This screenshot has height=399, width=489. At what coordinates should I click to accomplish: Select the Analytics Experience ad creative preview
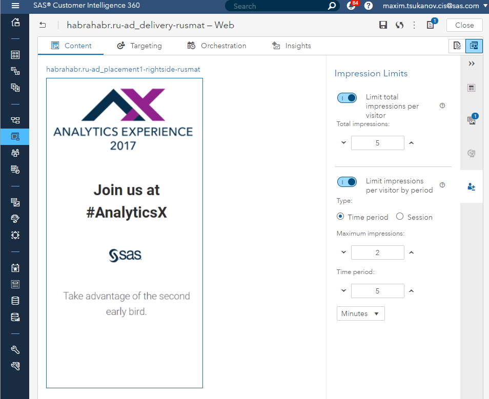click(125, 233)
